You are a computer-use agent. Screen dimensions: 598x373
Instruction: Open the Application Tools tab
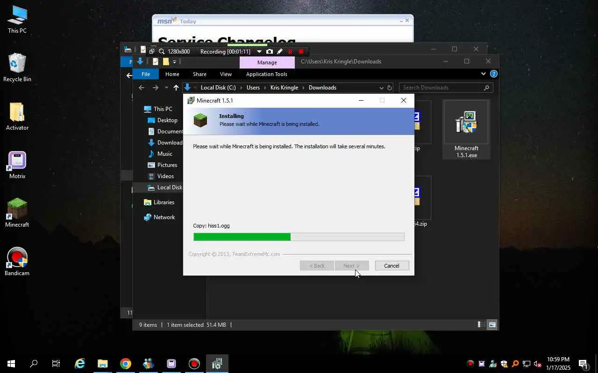click(266, 74)
